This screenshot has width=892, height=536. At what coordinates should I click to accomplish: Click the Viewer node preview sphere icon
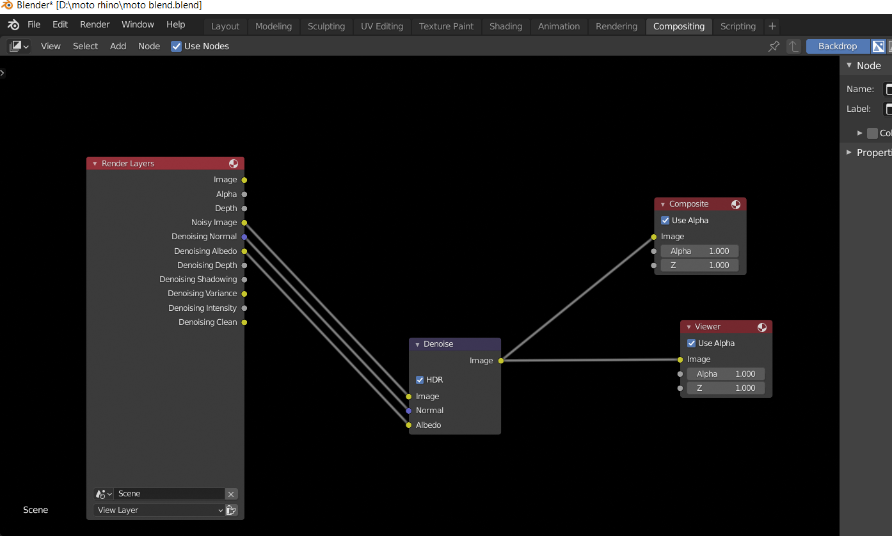pyautogui.click(x=762, y=327)
